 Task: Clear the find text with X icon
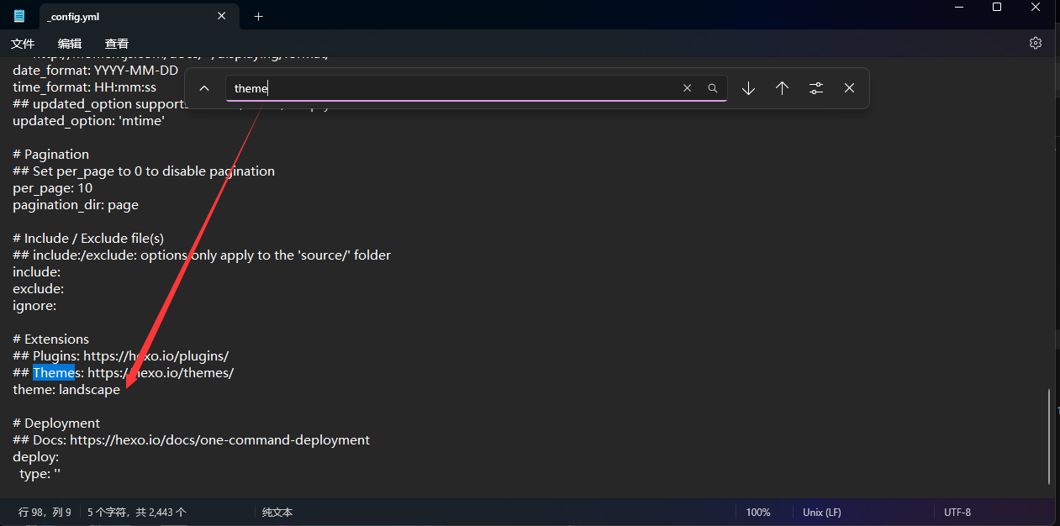[687, 88]
